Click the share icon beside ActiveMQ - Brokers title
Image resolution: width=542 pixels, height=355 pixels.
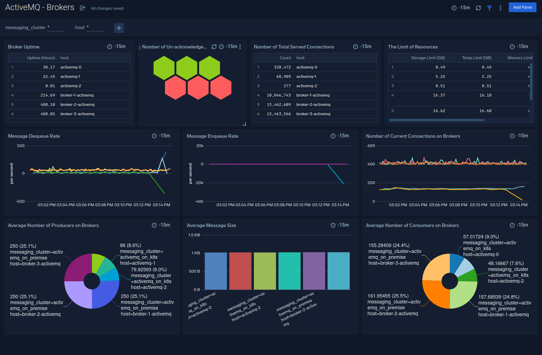click(82, 7)
